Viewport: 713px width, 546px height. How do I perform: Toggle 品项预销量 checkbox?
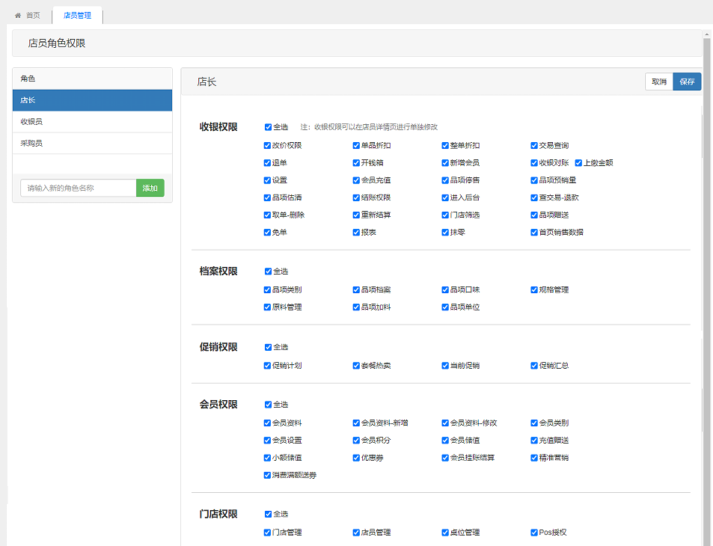point(534,180)
